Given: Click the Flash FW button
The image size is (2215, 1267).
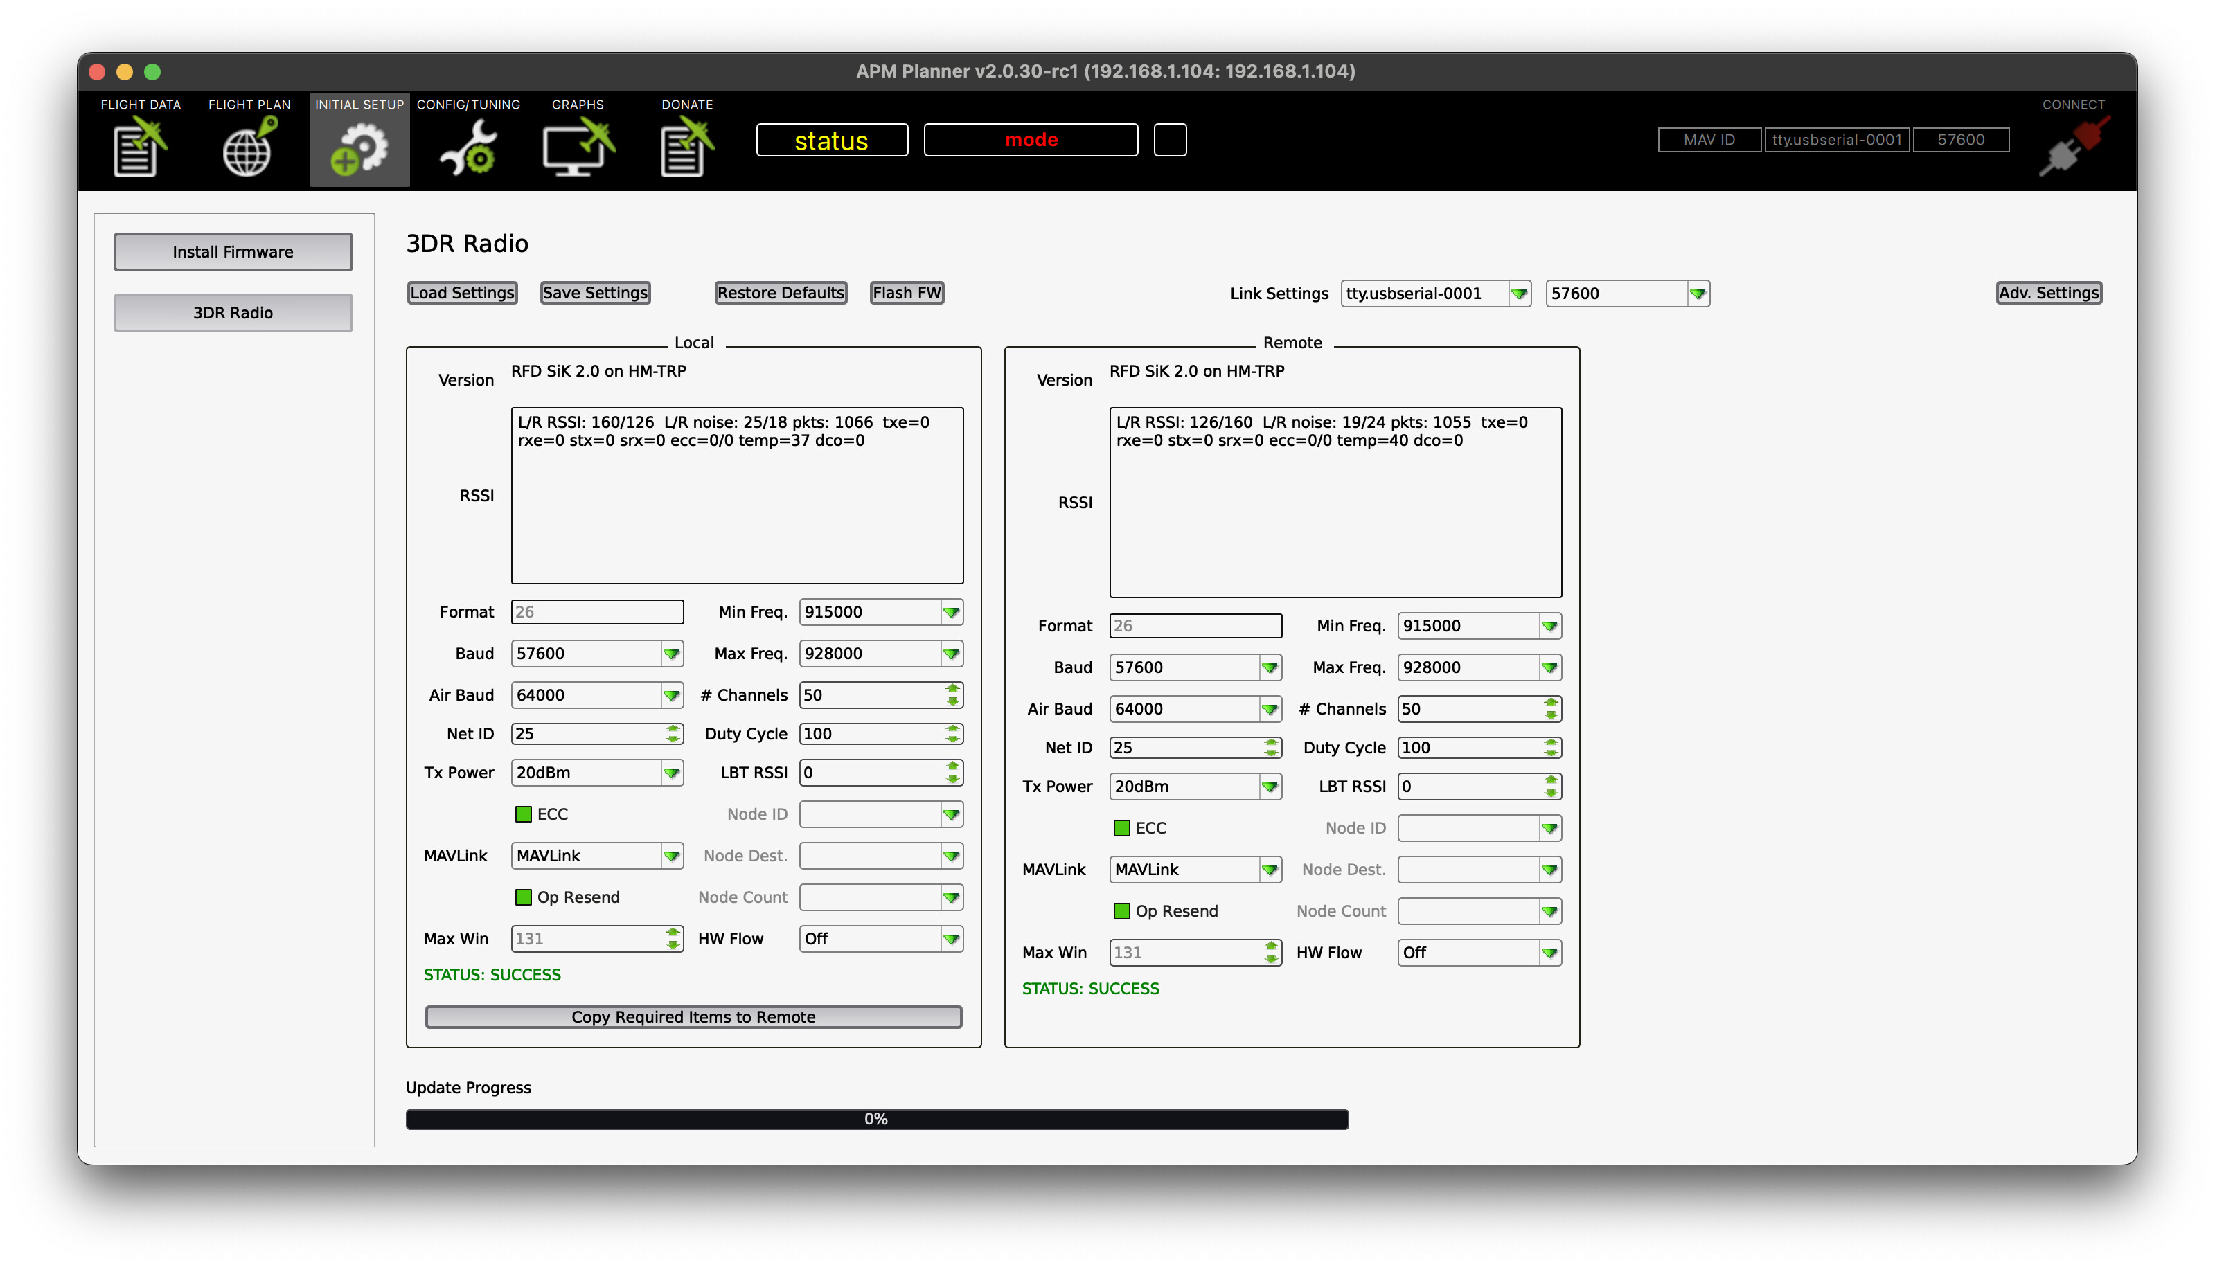Looking at the screenshot, I should point(907,294).
